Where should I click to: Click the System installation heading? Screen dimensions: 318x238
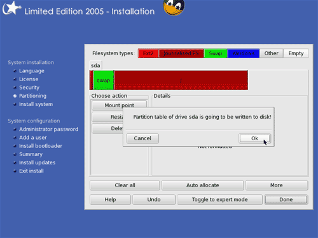coord(31,62)
